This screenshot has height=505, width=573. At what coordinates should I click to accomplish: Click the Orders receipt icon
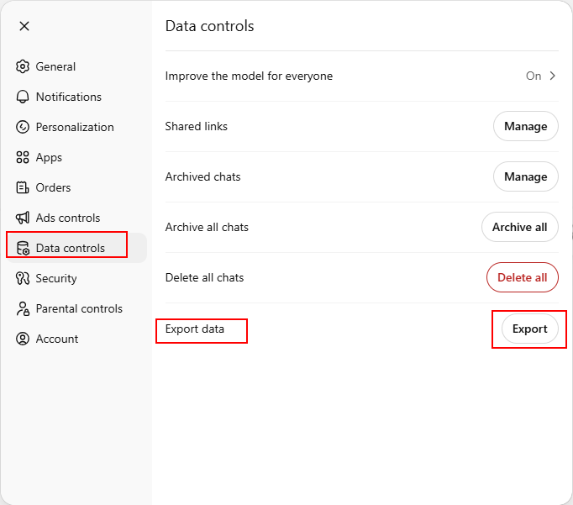click(x=23, y=187)
